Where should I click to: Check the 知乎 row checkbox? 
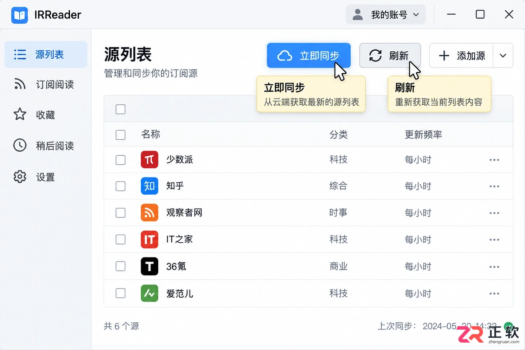pyautogui.click(x=120, y=186)
